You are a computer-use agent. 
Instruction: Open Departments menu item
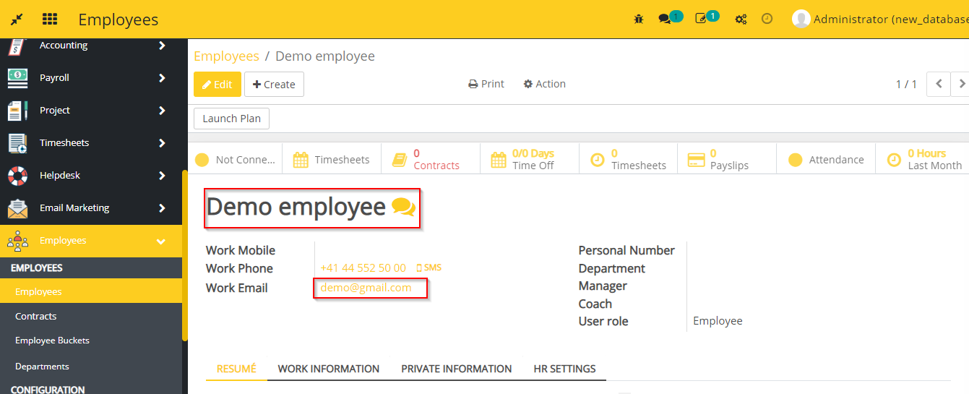[91, 367]
